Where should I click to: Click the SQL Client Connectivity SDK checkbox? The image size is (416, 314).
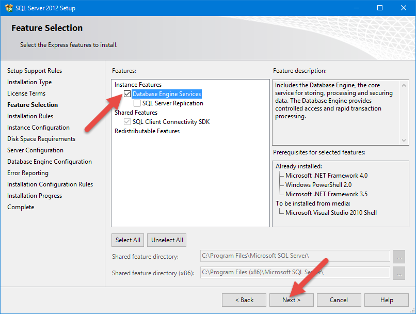click(127, 122)
